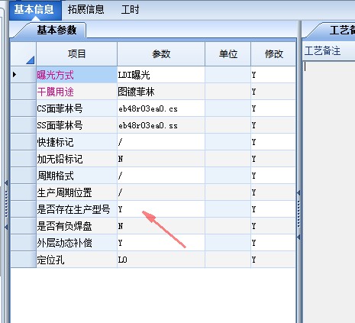Select the 定位孔 item cell
This screenshot has height=323, width=355.
76,260
